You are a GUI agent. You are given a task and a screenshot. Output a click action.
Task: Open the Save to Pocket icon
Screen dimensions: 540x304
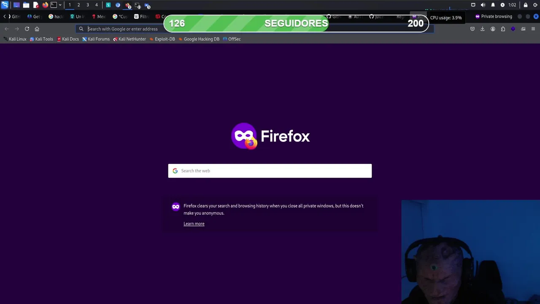coord(472,29)
